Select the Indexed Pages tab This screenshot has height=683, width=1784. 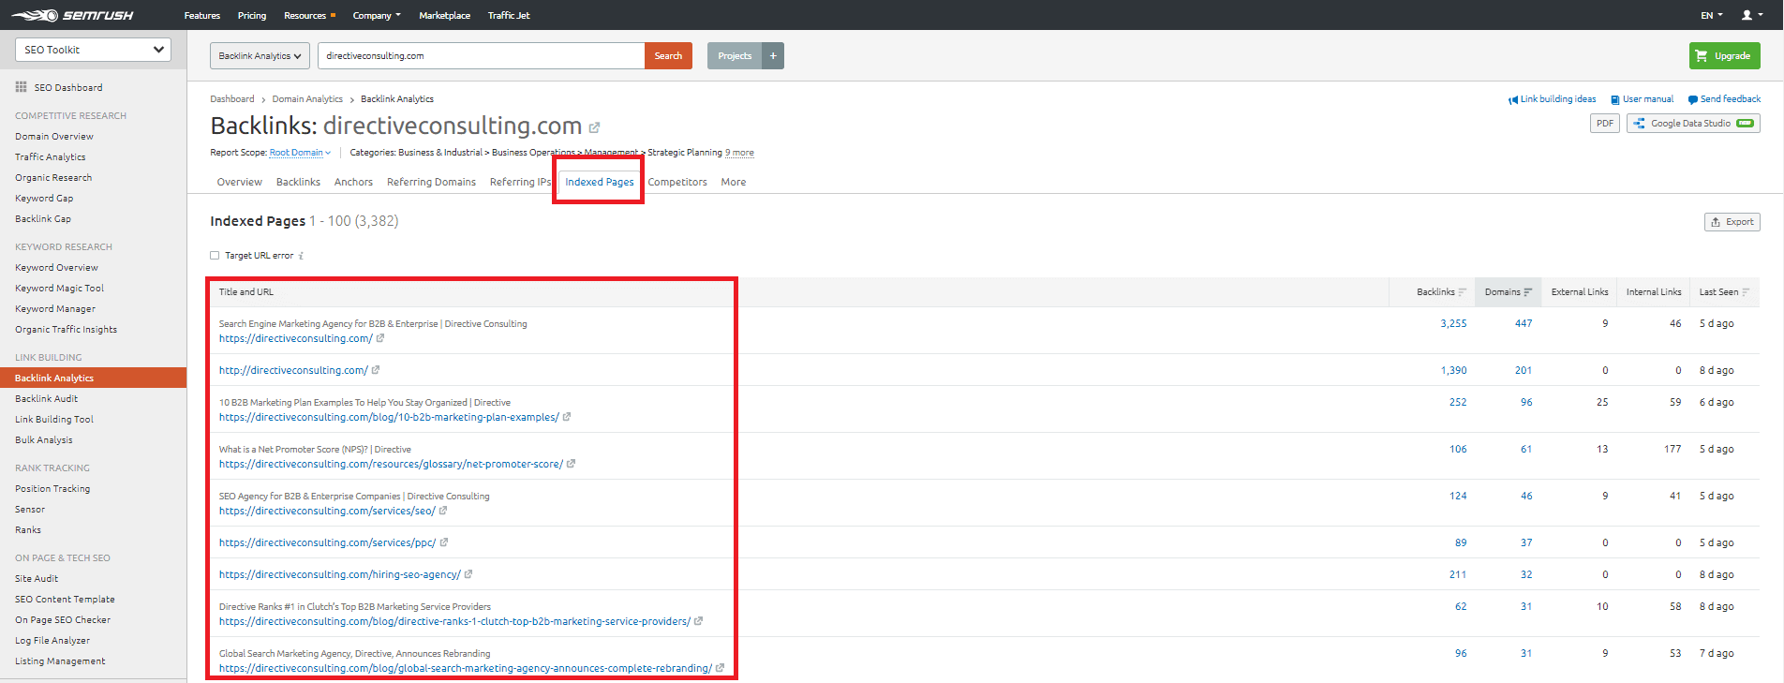(x=599, y=183)
